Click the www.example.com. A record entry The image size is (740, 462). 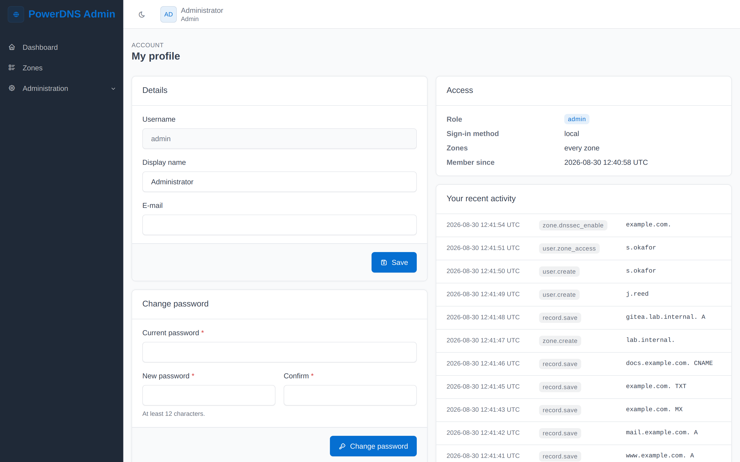[x=660, y=456]
